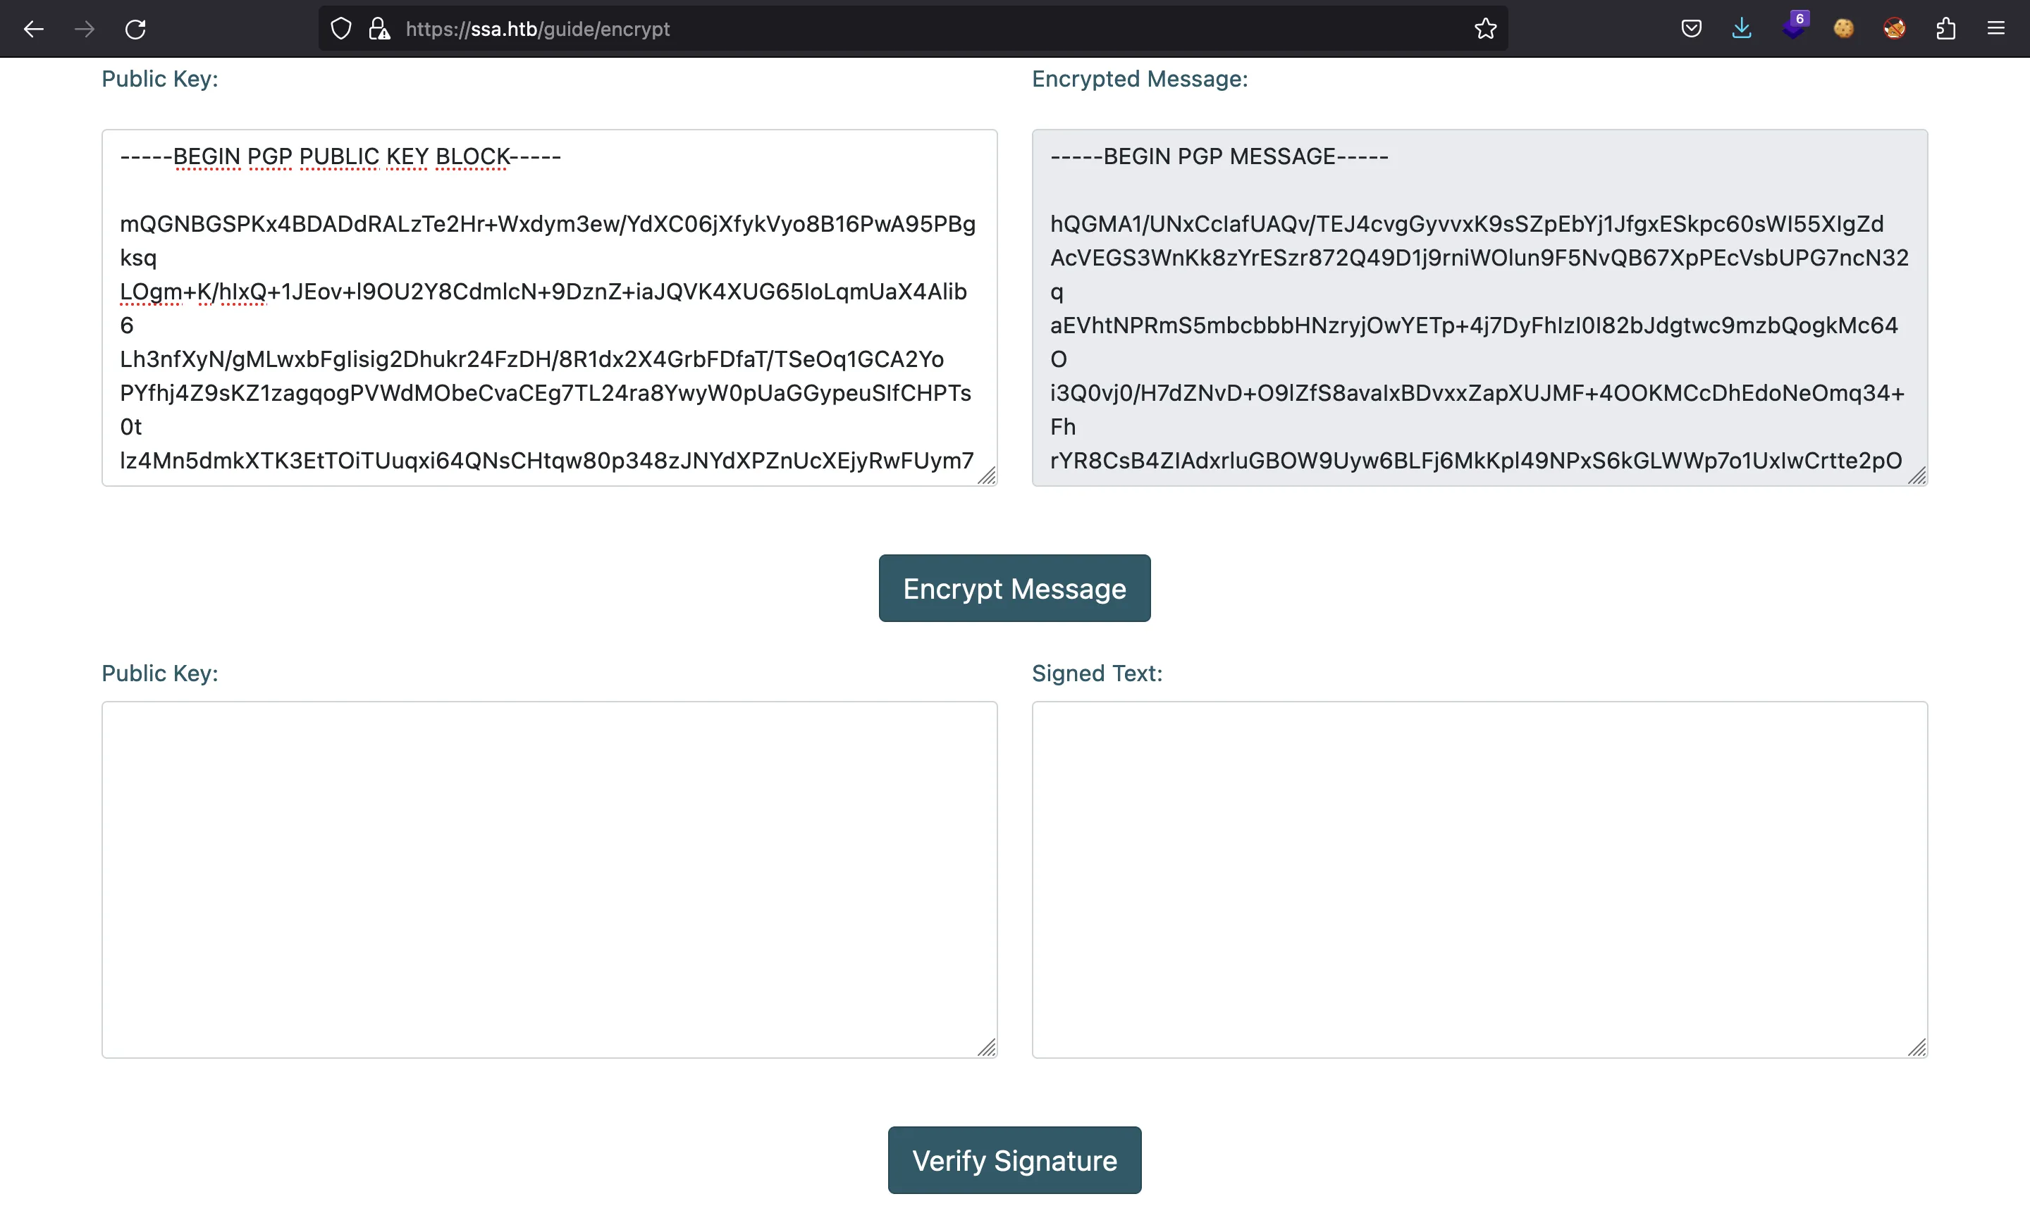Click '-----BEGIN PGP MESSAGE-----' line
This screenshot has width=2030, height=1206.
pyautogui.click(x=1219, y=156)
